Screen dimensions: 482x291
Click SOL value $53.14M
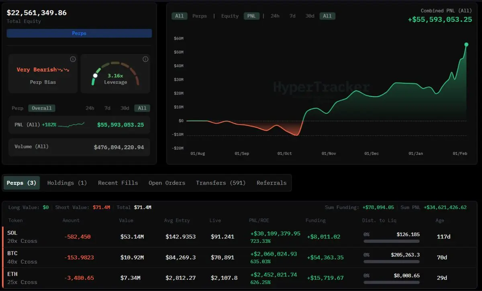pos(132,237)
